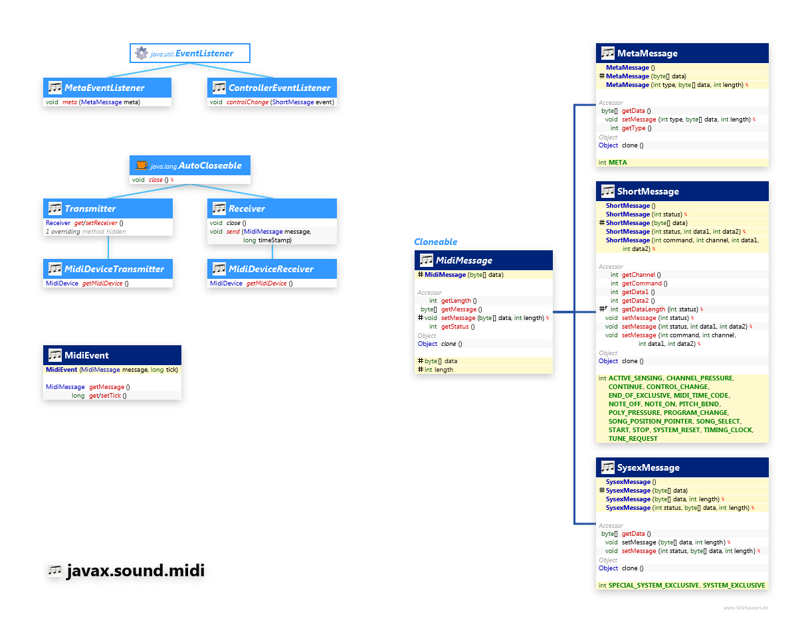The height and width of the screenshot is (638, 806).
Task: Open the java.util.EventListener link
Action: click(192, 53)
